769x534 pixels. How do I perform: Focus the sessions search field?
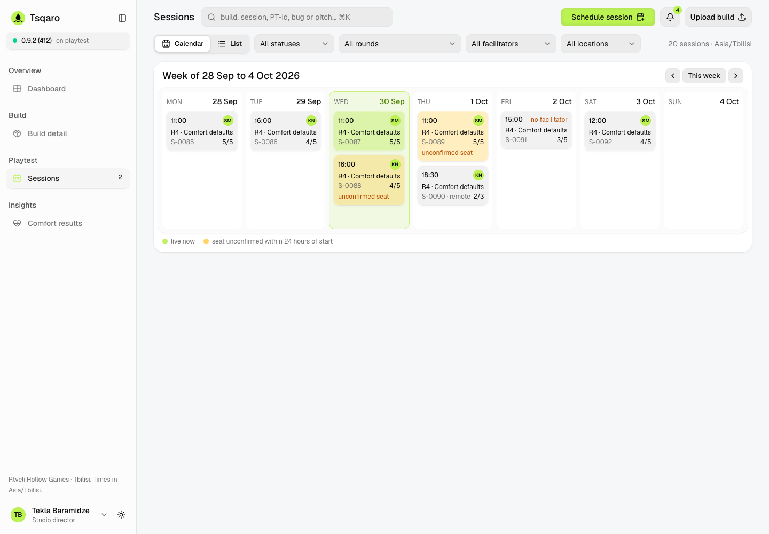(x=297, y=17)
